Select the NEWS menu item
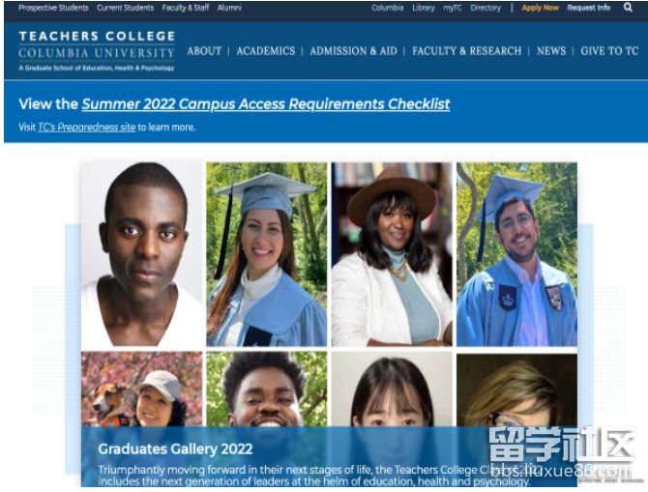Viewport: 648px width, 492px height. point(551,51)
